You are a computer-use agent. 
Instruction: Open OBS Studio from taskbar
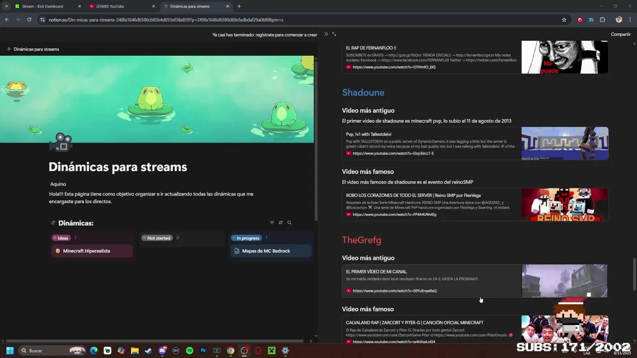(x=244, y=351)
